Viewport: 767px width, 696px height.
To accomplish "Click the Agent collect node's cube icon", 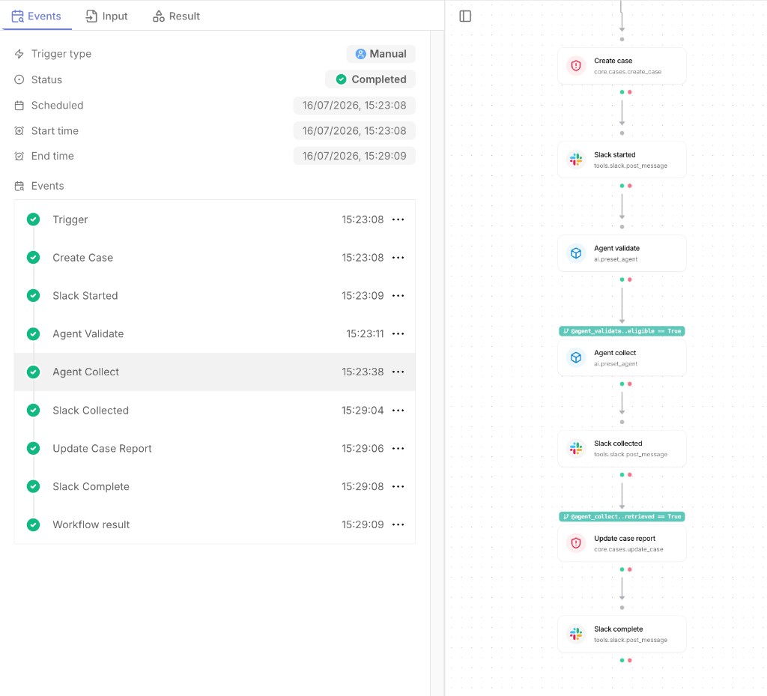I will click(x=576, y=357).
